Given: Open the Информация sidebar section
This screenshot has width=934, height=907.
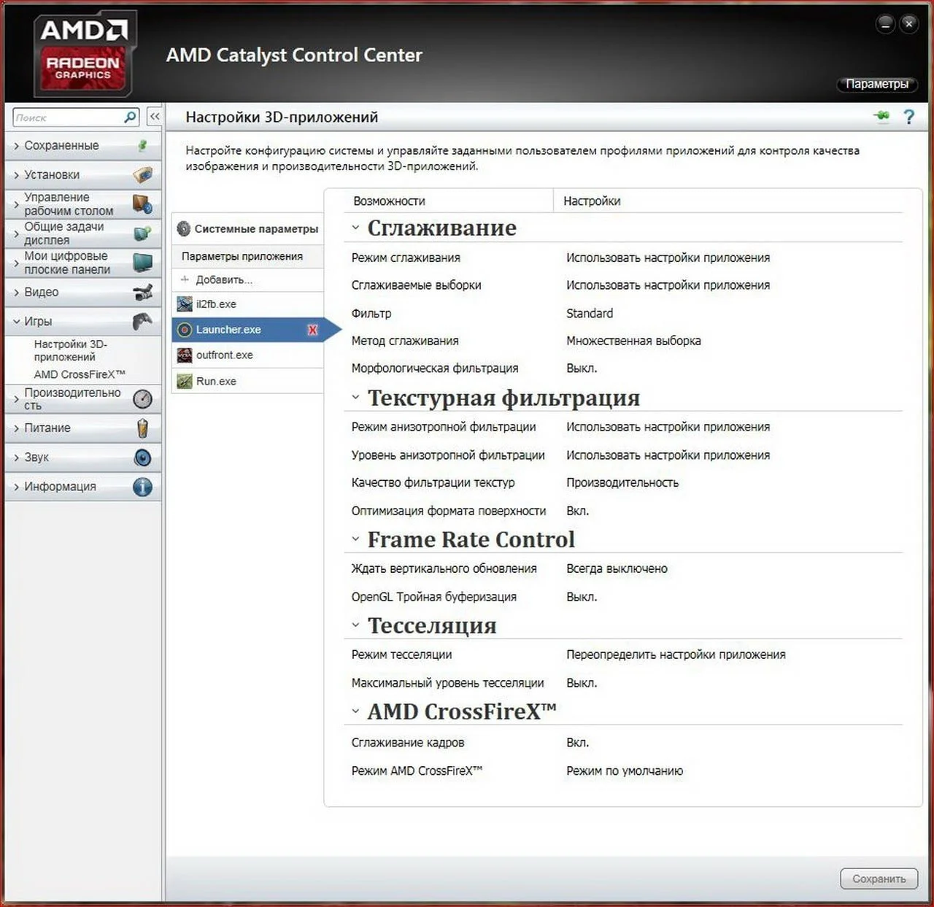Looking at the screenshot, I should tap(83, 487).
